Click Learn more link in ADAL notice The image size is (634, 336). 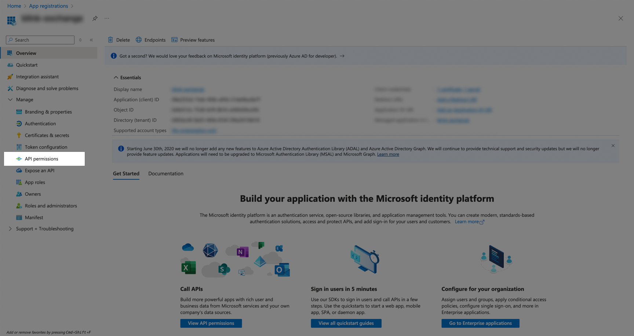point(388,154)
